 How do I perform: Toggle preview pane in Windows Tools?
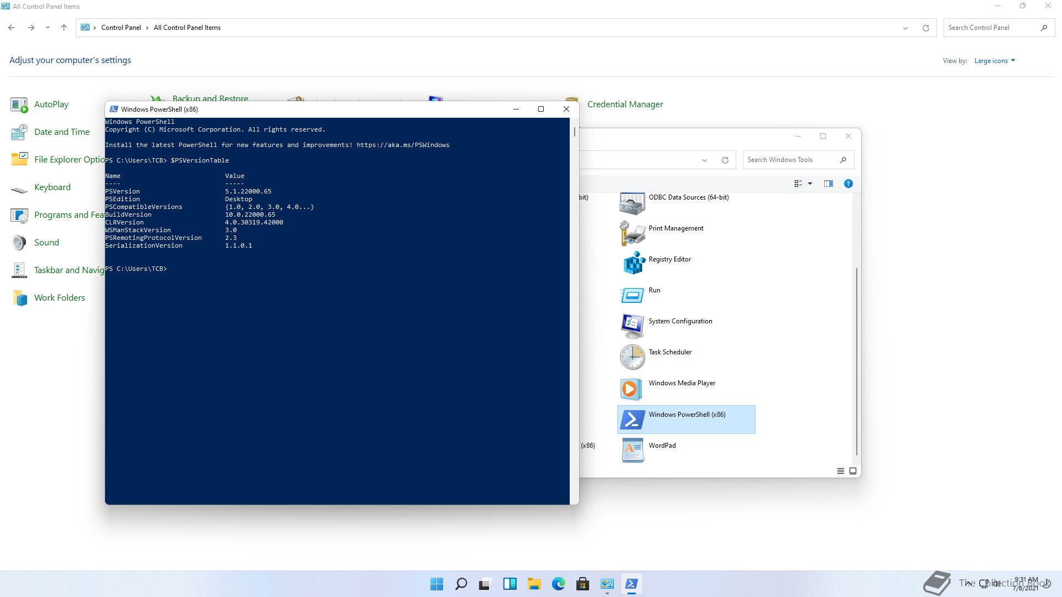pyautogui.click(x=828, y=184)
